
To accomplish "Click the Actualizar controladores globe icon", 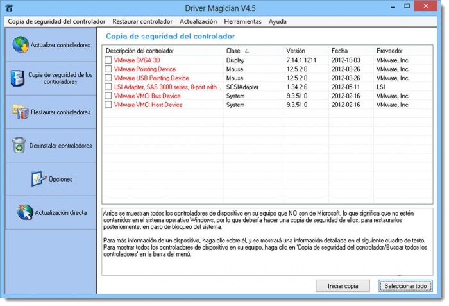I will click(x=21, y=44).
